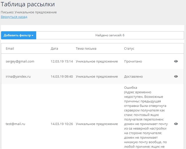
Task: Click the 'Прочитано' status
Action: (133, 61)
